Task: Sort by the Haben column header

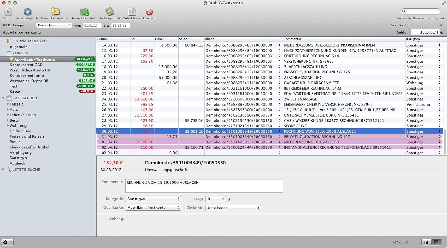Action: (x=166, y=39)
